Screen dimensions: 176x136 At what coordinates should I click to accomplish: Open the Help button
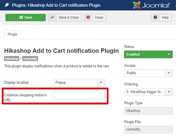[161, 17]
